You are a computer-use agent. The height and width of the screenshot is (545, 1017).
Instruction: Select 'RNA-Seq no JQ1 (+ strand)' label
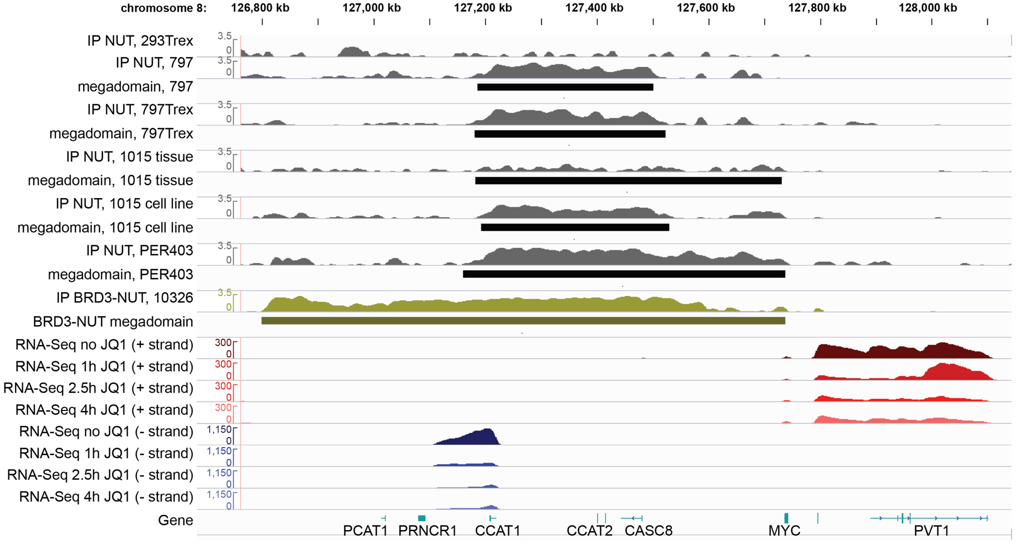pyautogui.click(x=104, y=345)
